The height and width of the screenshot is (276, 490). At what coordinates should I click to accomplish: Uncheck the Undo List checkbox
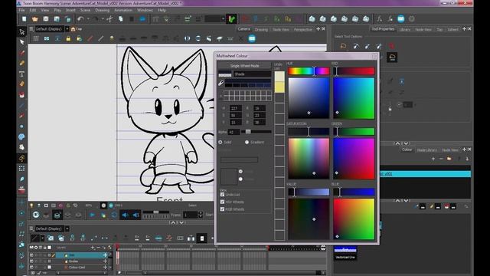[x=222, y=194]
